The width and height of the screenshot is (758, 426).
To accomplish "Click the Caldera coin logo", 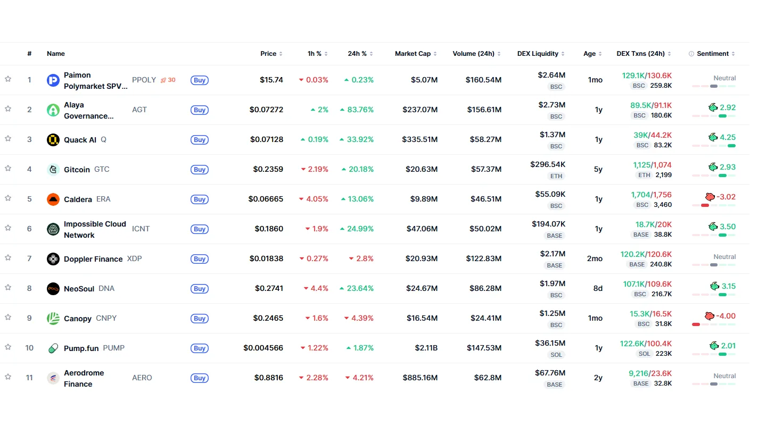I will coord(53,199).
